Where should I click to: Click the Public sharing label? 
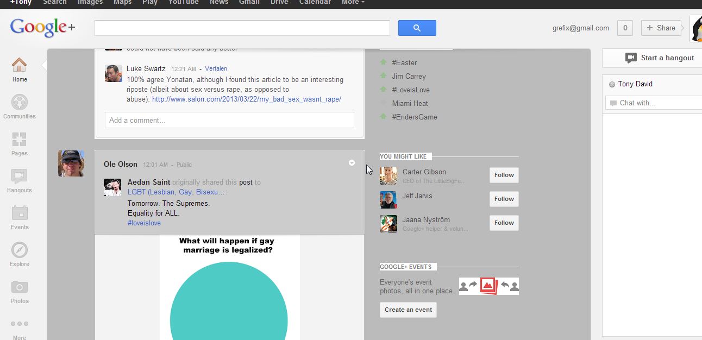click(x=184, y=165)
